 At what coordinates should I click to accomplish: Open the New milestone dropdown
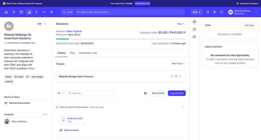pos(181,24)
